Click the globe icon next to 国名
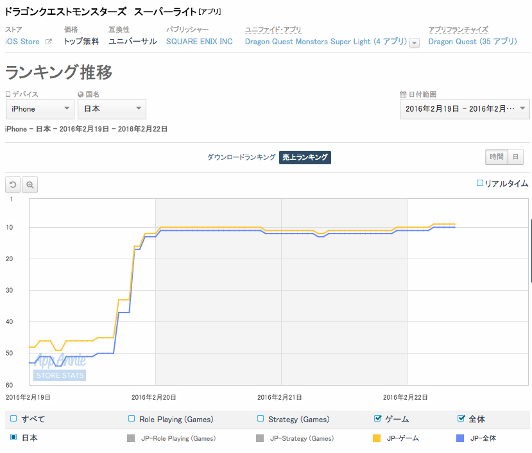The image size is (532, 453). tap(81, 94)
